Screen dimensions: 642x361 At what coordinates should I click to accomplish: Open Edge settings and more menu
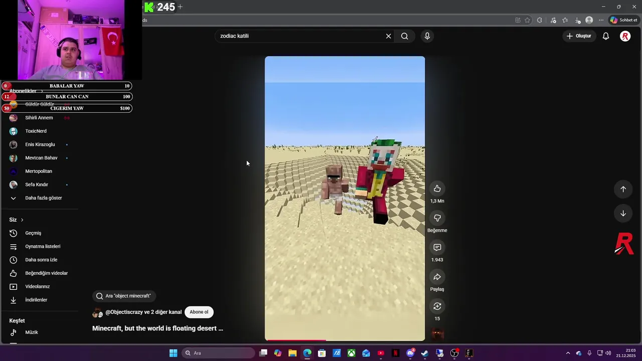(601, 20)
